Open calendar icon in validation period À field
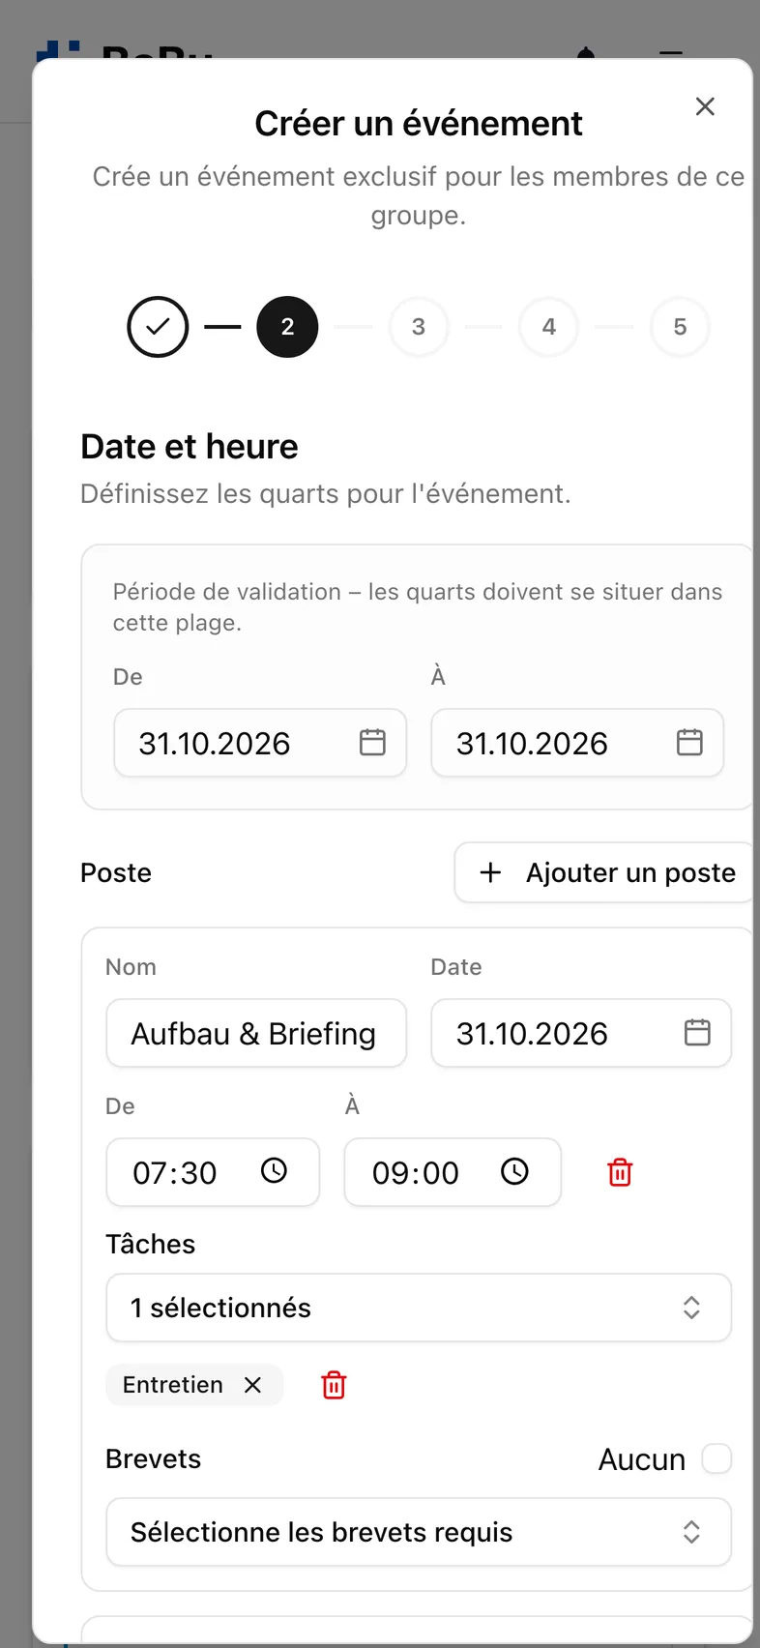Screen dimensions: 760x1648 (x=689, y=743)
